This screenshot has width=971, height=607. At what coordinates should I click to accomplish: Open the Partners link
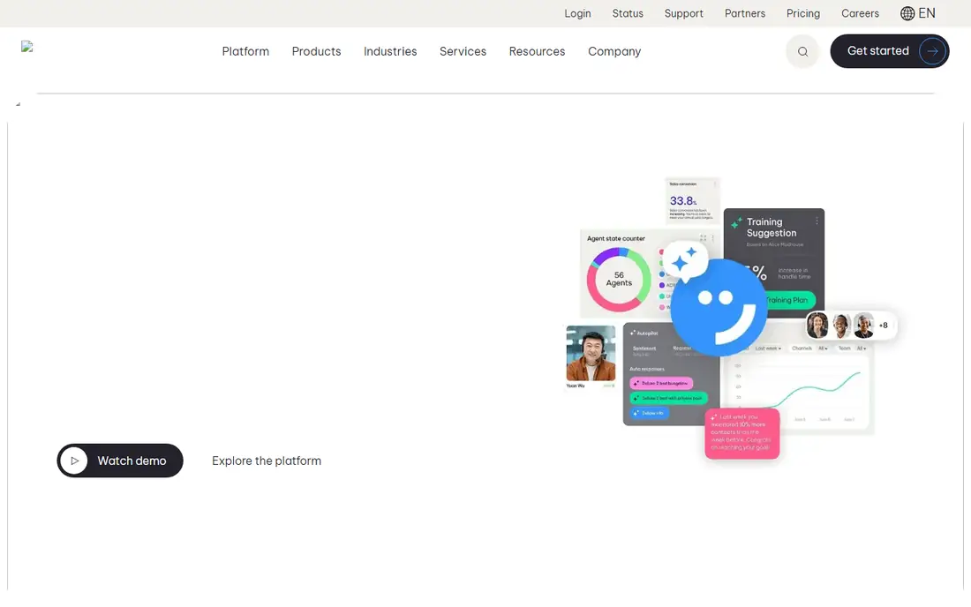[745, 13]
